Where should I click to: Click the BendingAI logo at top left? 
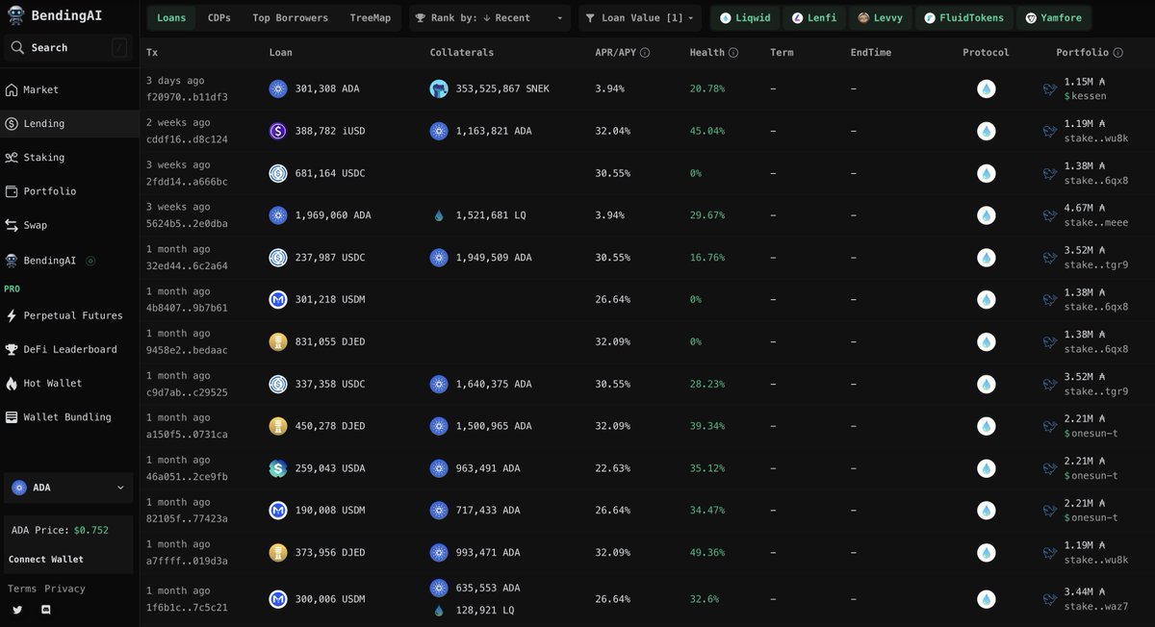pyautogui.click(x=52, y=16)
